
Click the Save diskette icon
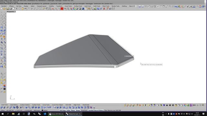pyautogui.click(x=7, y=9)
